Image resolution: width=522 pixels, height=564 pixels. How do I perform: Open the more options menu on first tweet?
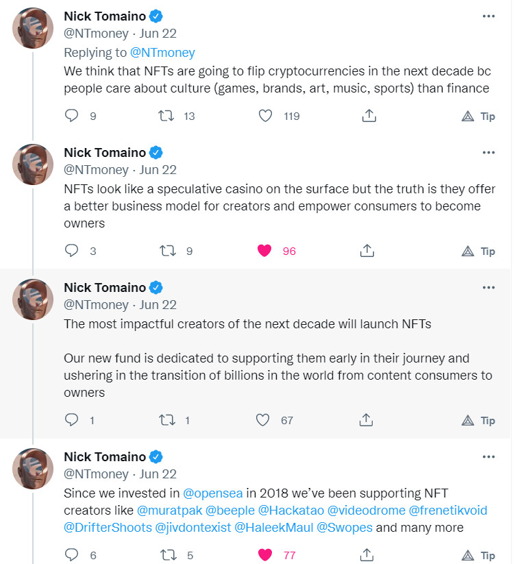pyautogui.click(x=488, y=16)
